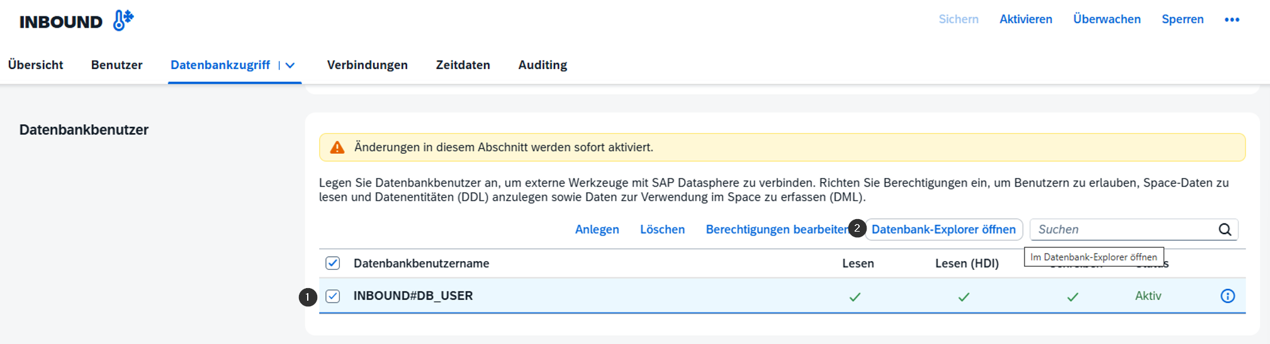Click the magnifier search icon
This screenshot has width=1270, height=344.
pos(1225,230)
